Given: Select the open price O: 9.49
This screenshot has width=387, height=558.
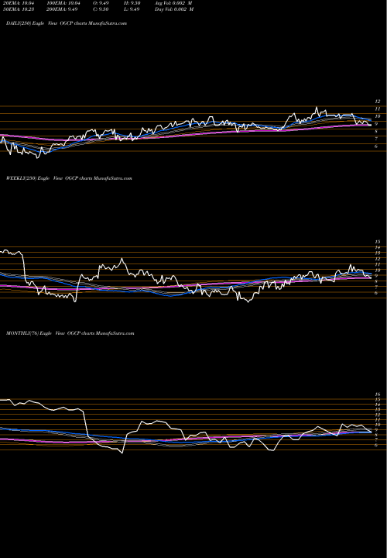Looking at the screenshot, I should click(x=101, y=3).
